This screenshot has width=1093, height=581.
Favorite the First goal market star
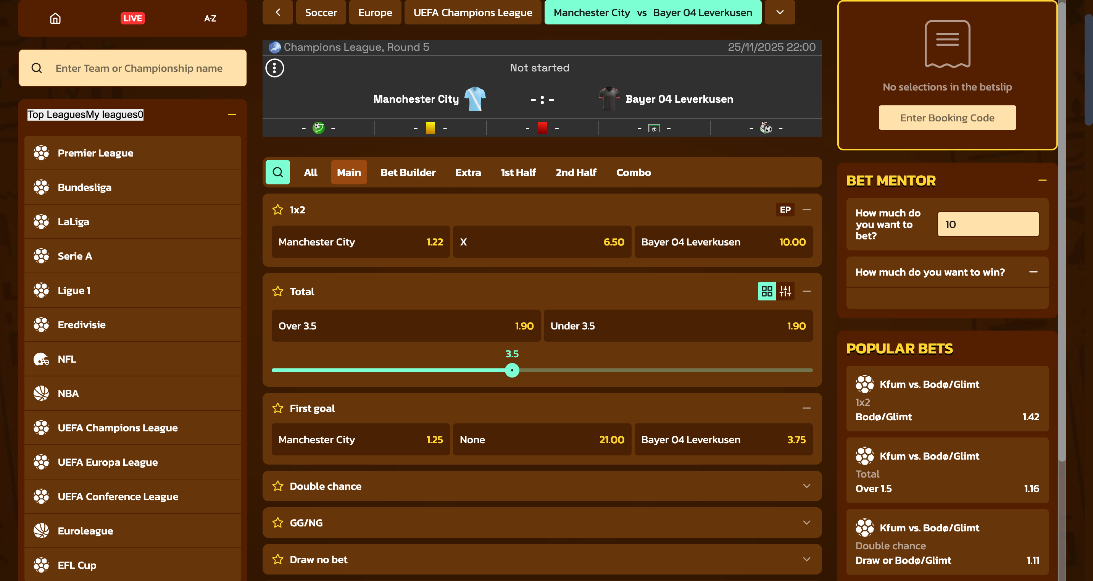click(278, 408)
